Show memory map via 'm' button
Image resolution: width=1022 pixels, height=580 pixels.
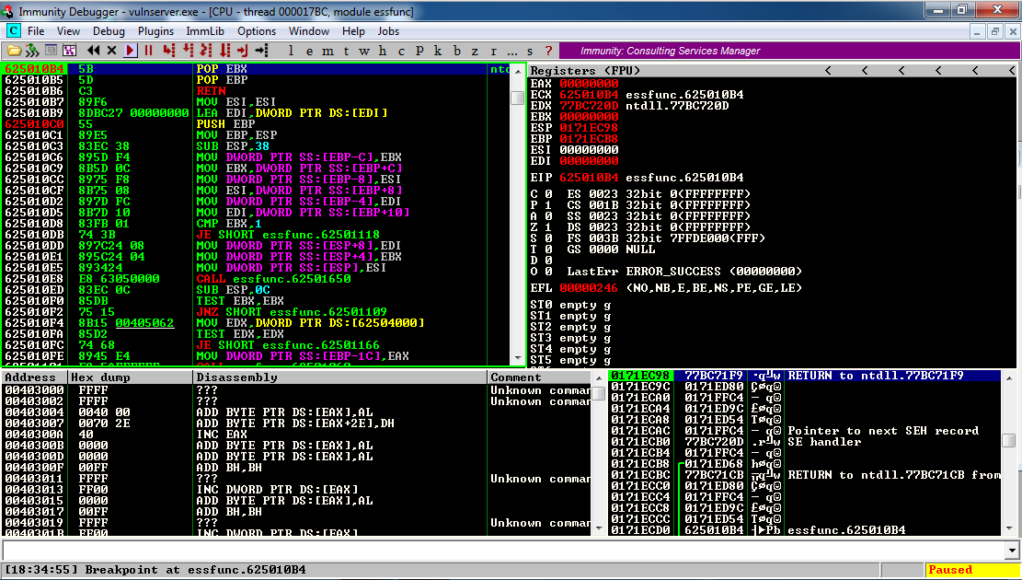tap(329, 51)
